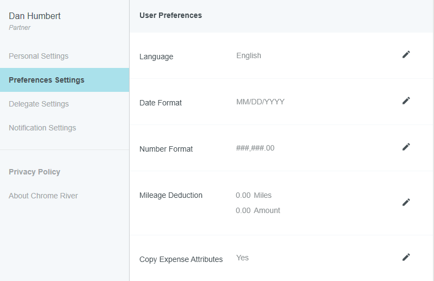Open the Privacy Policy link
The height and width of the screenshot is (281, 434).
(34, 172)
